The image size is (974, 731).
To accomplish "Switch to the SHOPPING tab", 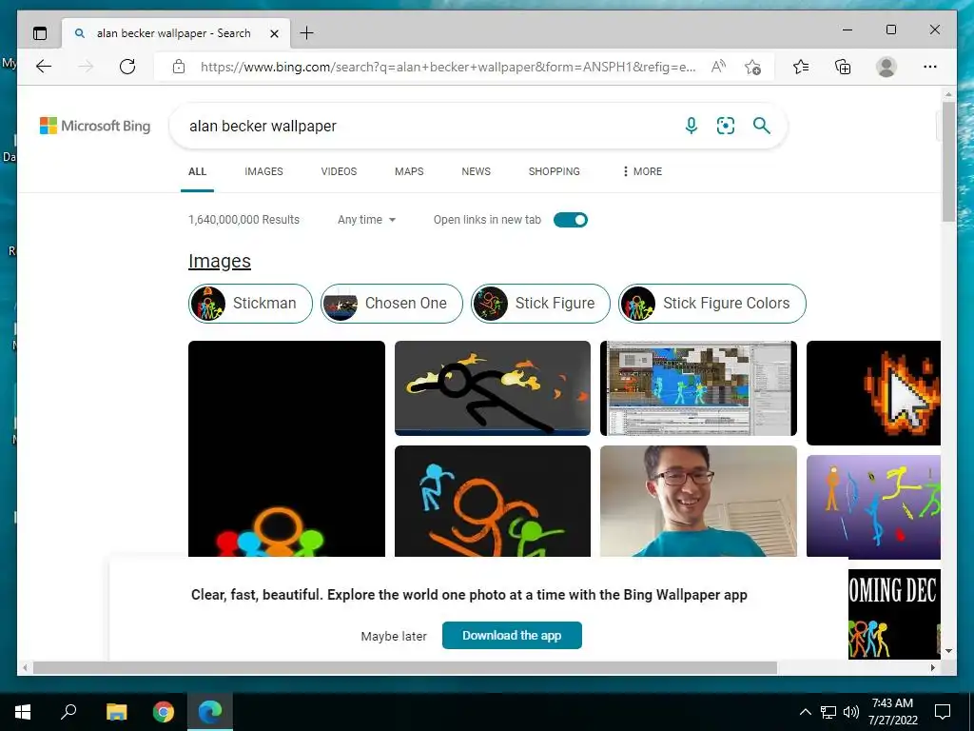I will [555, 171].
